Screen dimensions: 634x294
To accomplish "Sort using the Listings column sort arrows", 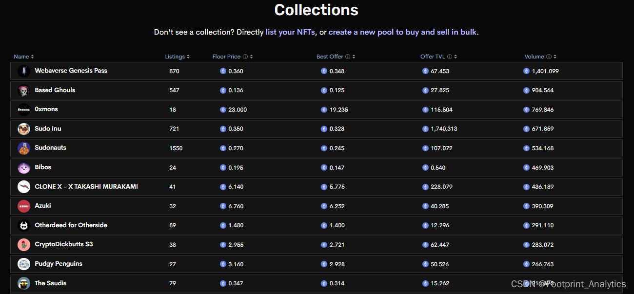I will tap(188, 57).
